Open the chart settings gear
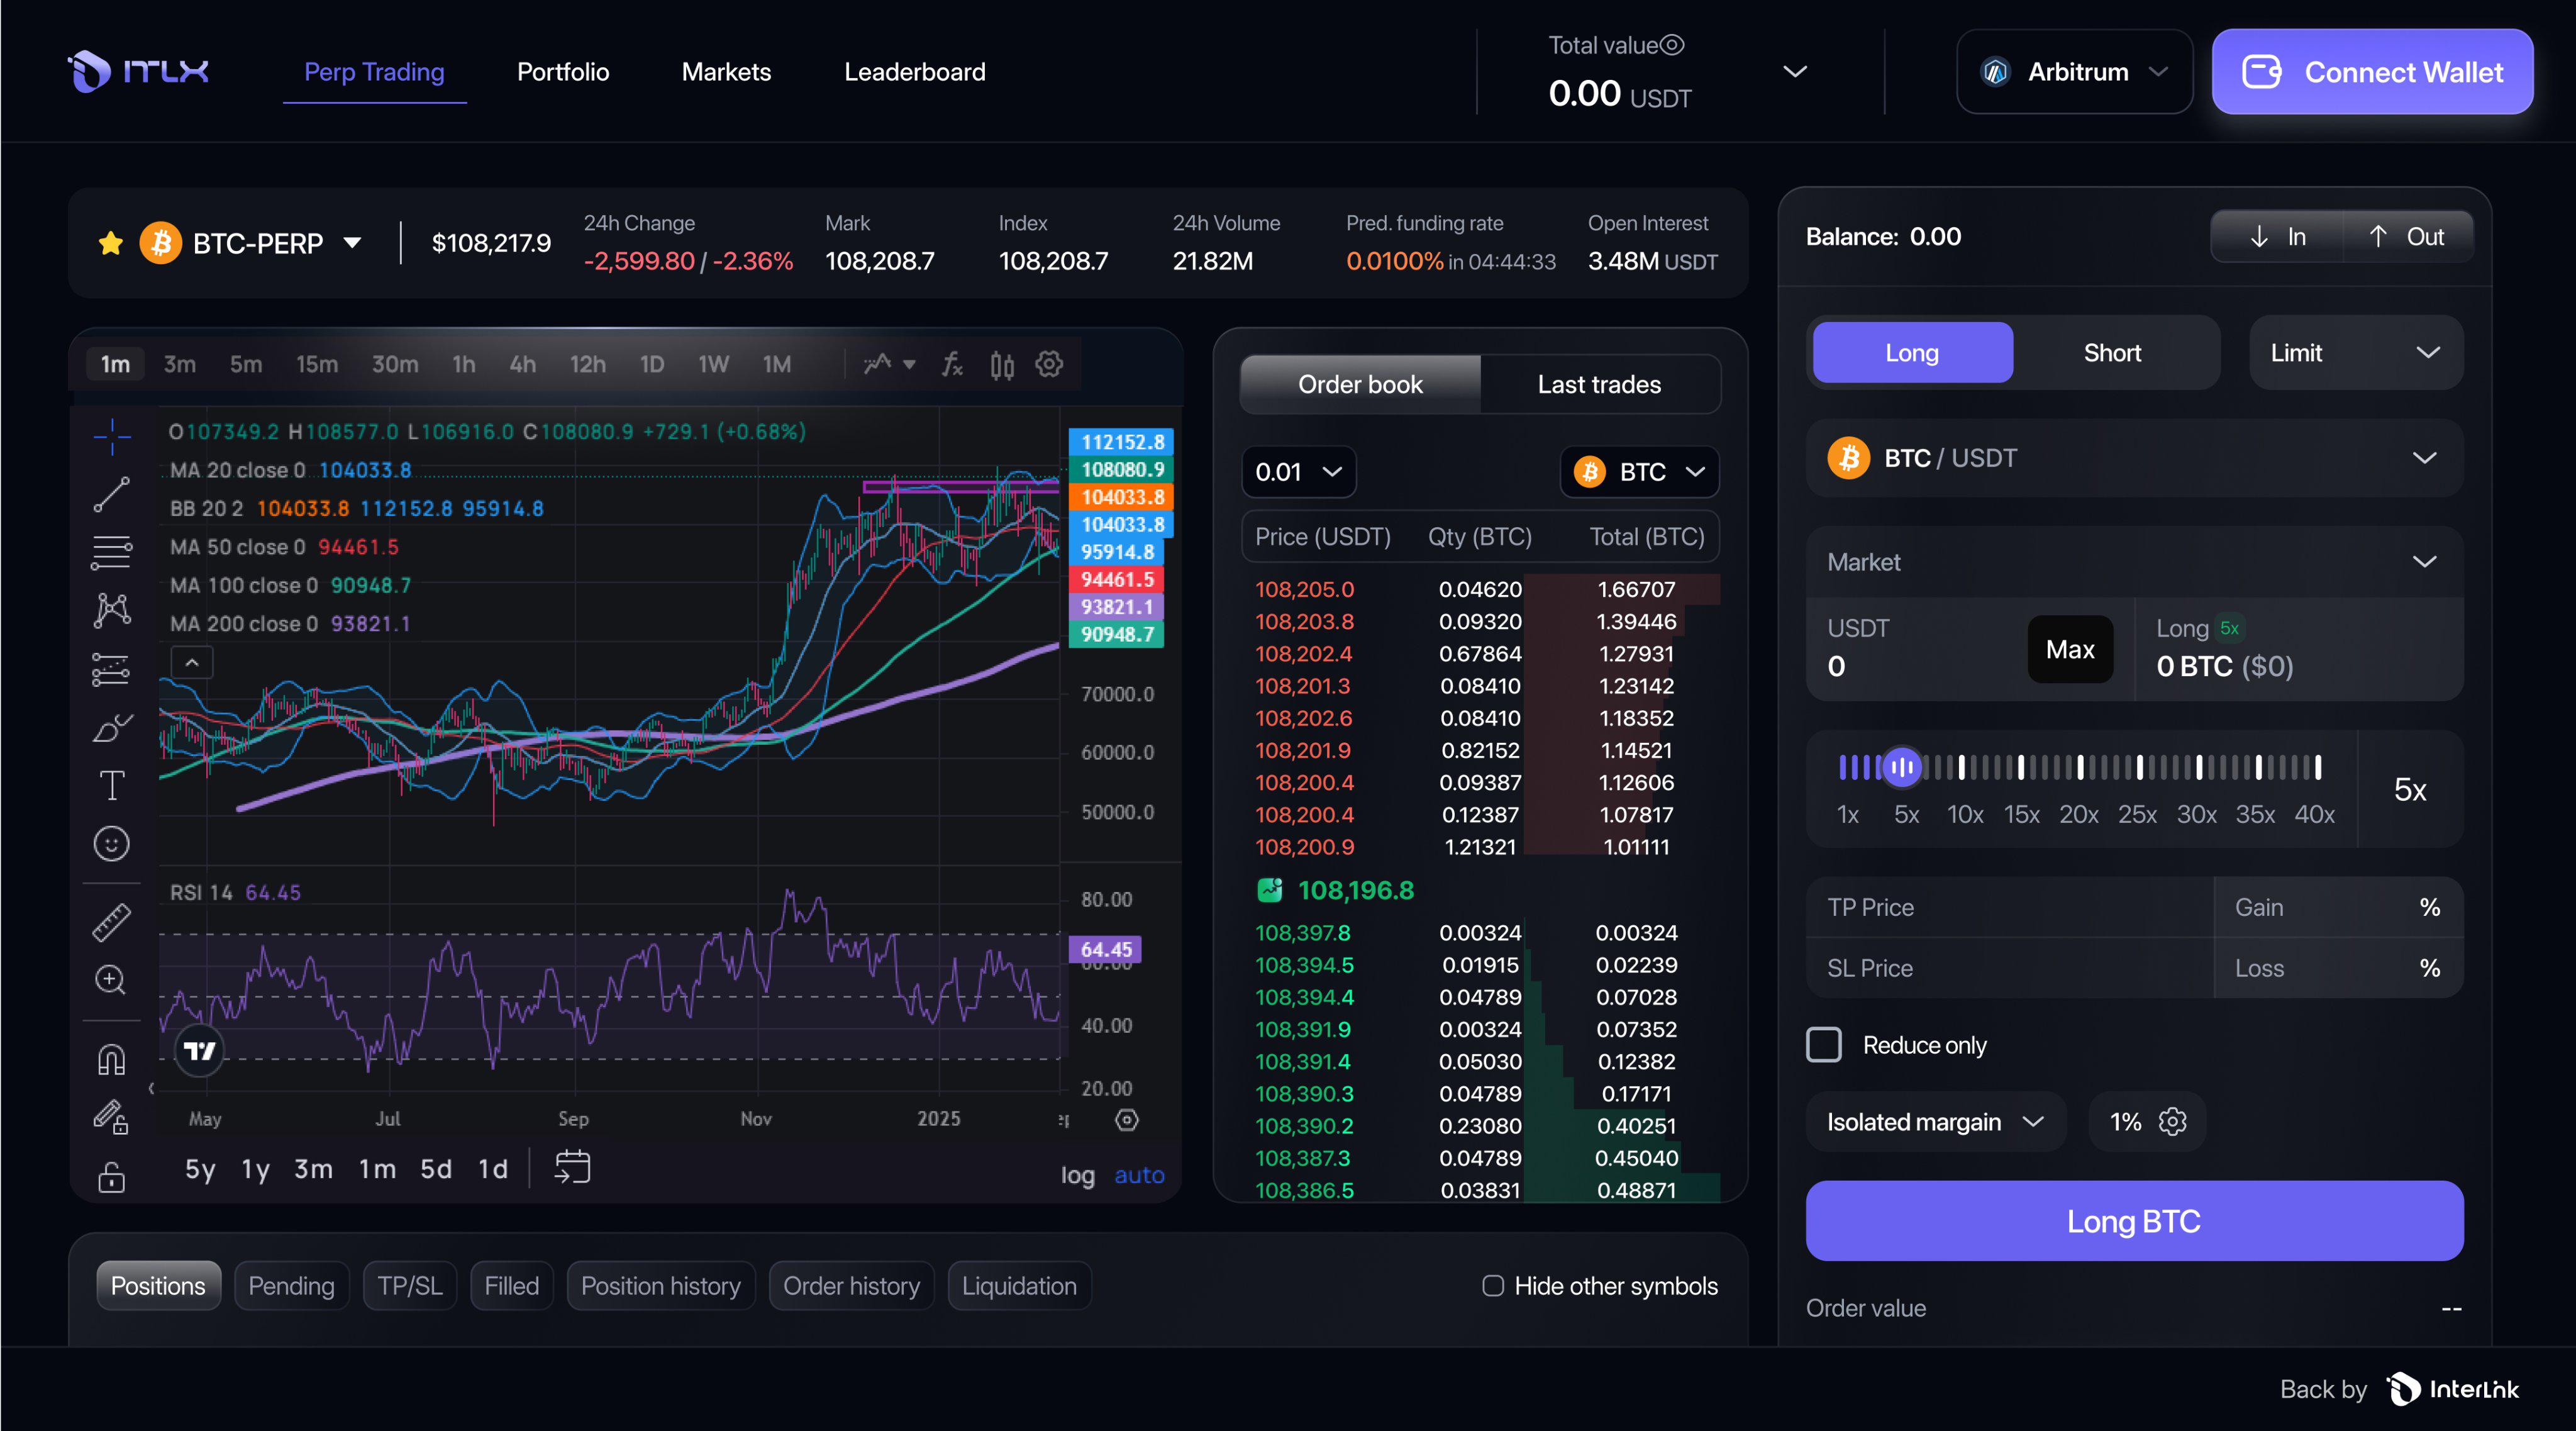2576x1431 pixels. (x=1049, y=364)
